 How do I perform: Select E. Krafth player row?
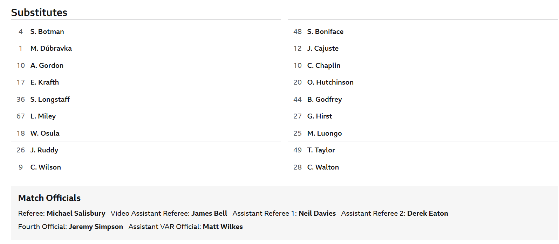pos(45,82)
